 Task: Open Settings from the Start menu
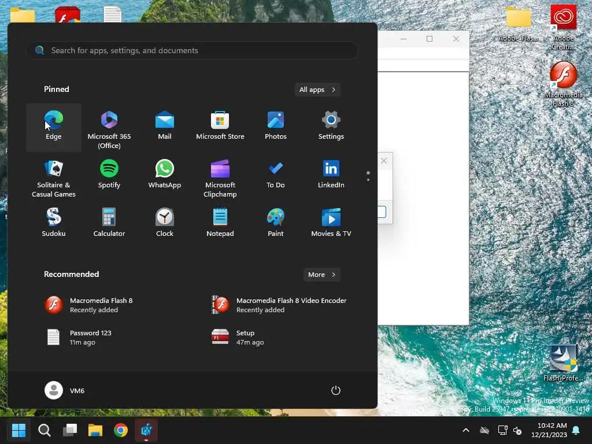pos(331,127)
